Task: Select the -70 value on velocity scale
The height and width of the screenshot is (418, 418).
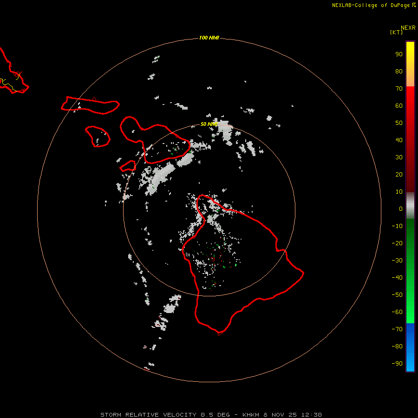Action: click(397, 329)
